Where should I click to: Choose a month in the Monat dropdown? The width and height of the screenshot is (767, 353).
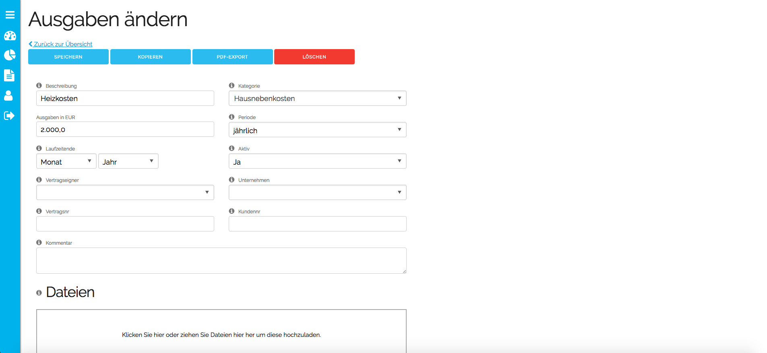tap(66, 161)
